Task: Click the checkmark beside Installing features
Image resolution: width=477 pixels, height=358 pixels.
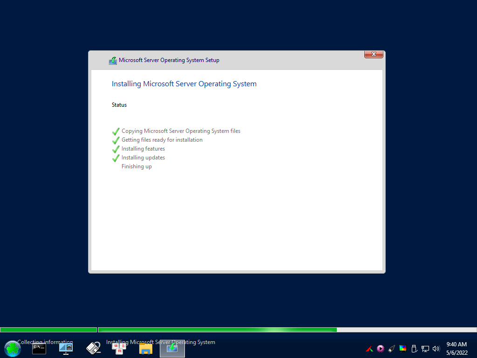Action: tap(116, 149)
